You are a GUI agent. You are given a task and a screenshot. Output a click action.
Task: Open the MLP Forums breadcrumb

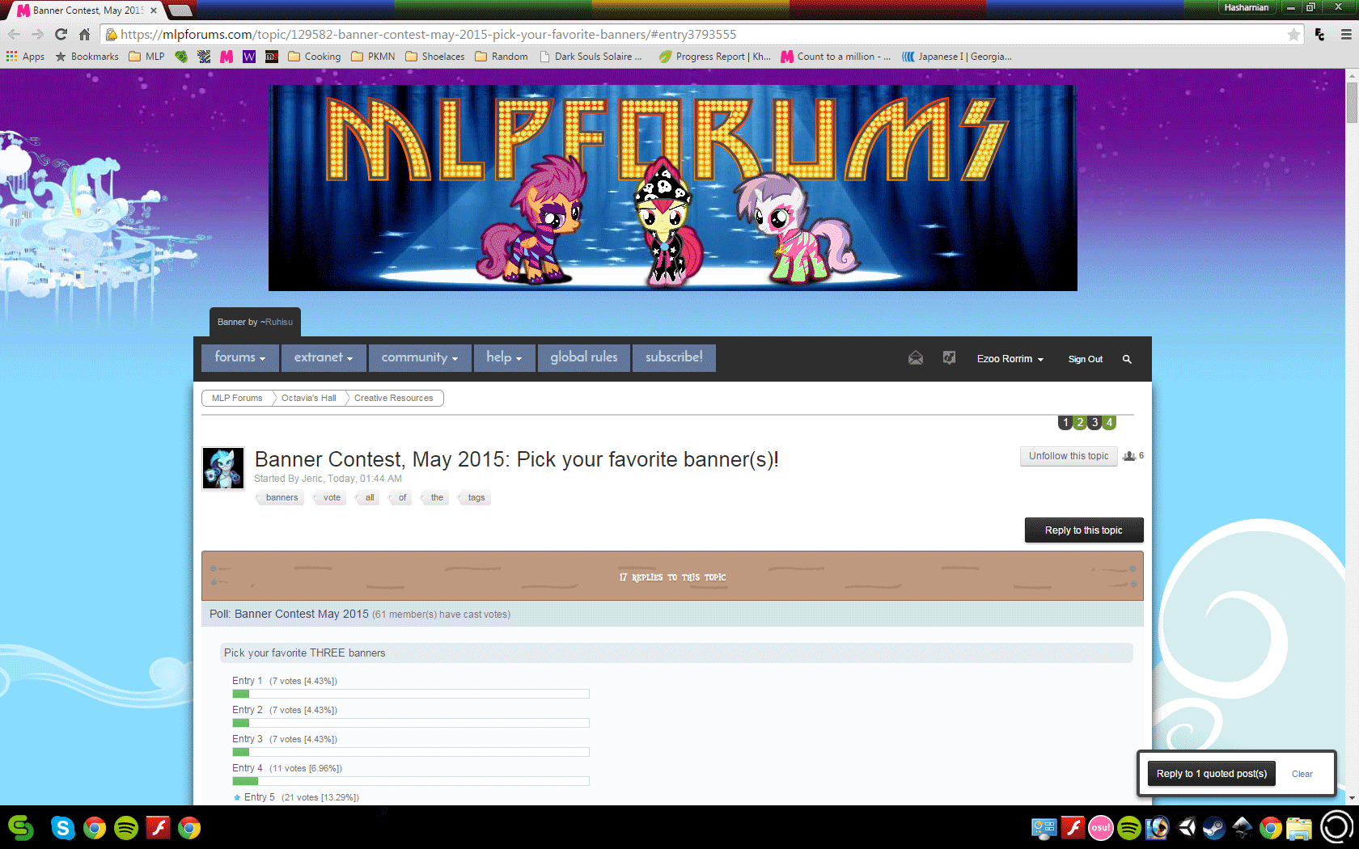pos(237,398)
